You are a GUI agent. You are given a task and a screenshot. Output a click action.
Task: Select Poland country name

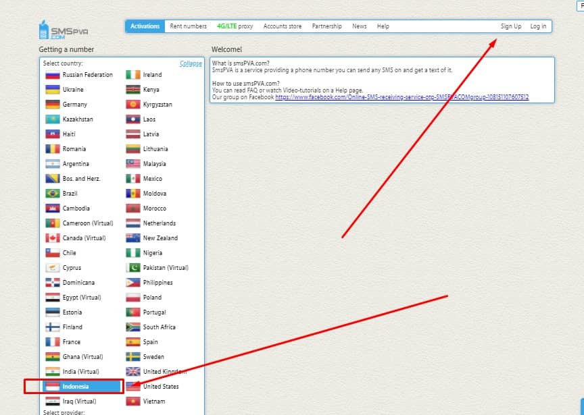pyautogui.click(x=152, y=298)
